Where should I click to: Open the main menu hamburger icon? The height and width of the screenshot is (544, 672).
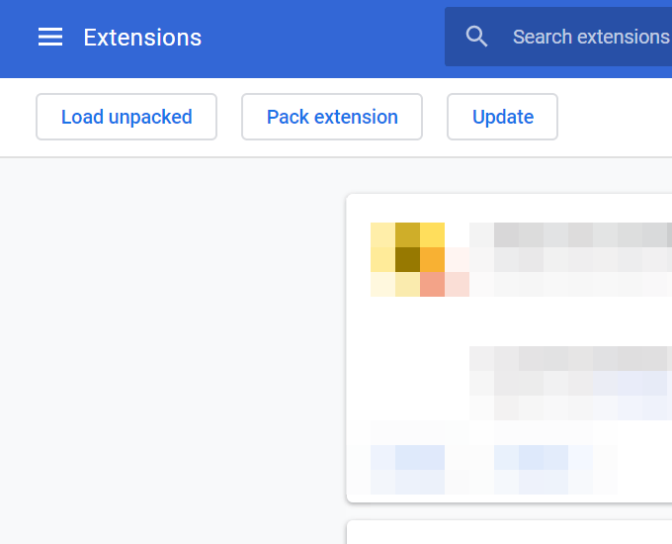pos(50,38)
